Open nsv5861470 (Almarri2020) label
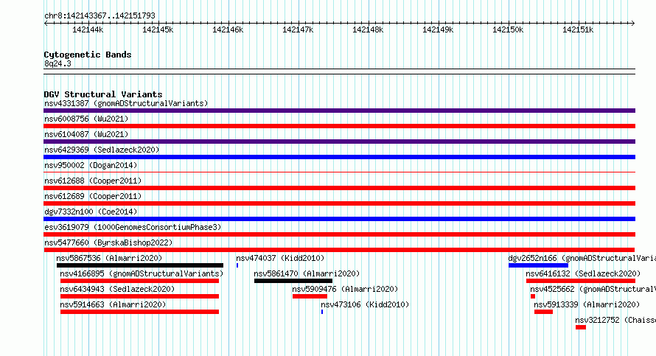Image resolution: width=656 pixels, height=356 pixels. pos(307,273)
